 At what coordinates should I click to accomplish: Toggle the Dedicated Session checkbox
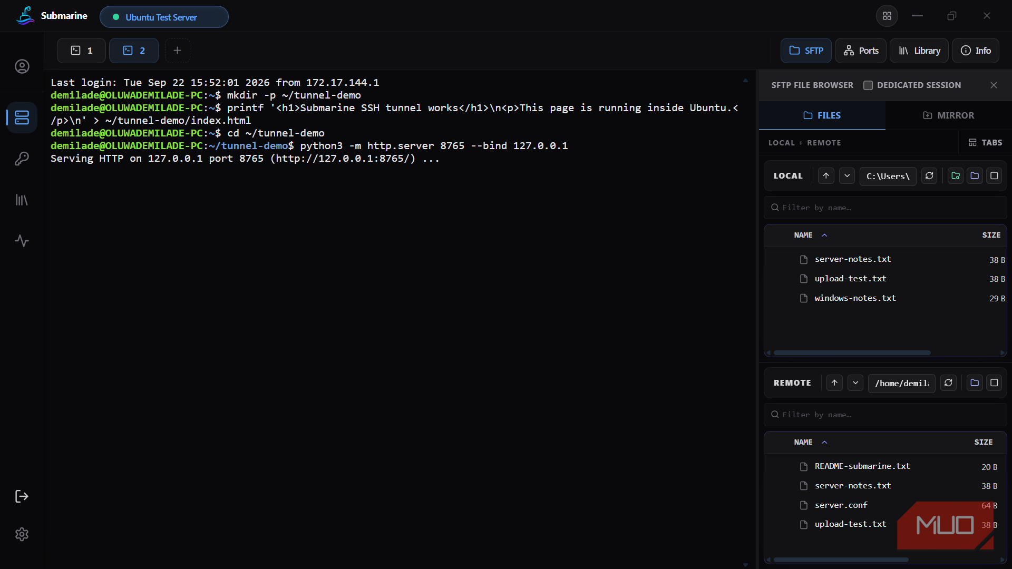pyautogui.click(x=868, y=85)
